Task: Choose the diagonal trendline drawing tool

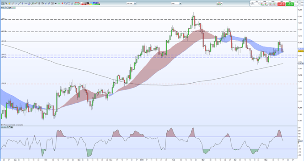Action: point(19,3)
